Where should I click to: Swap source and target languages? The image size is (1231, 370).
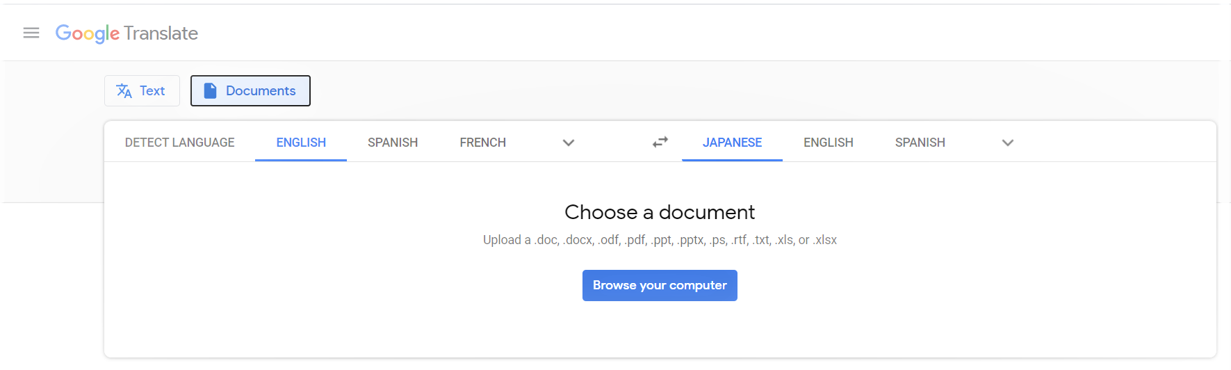click(660, 142)
